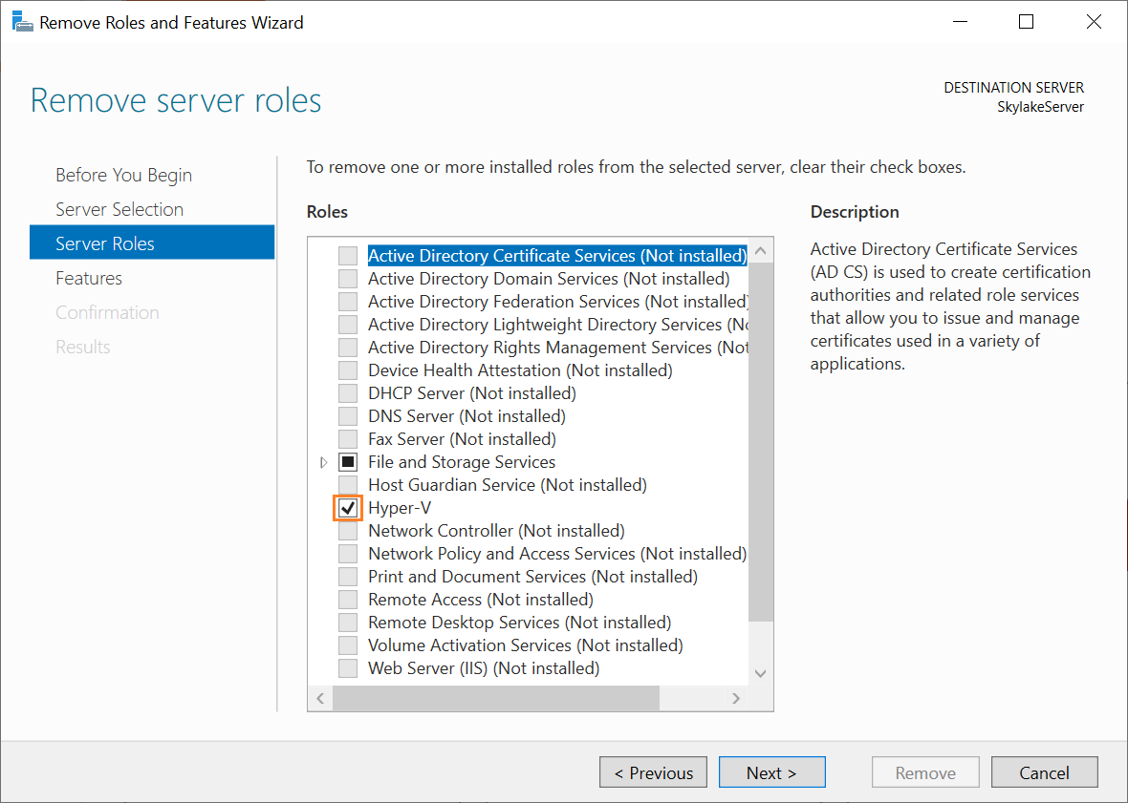Click the vertical scrollbar thumb of roles
The height and width of the screenshot is (803, 1128).
(x=760, y=442)
